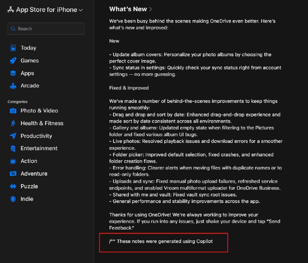Click the Puzzle piece icon

12,186
